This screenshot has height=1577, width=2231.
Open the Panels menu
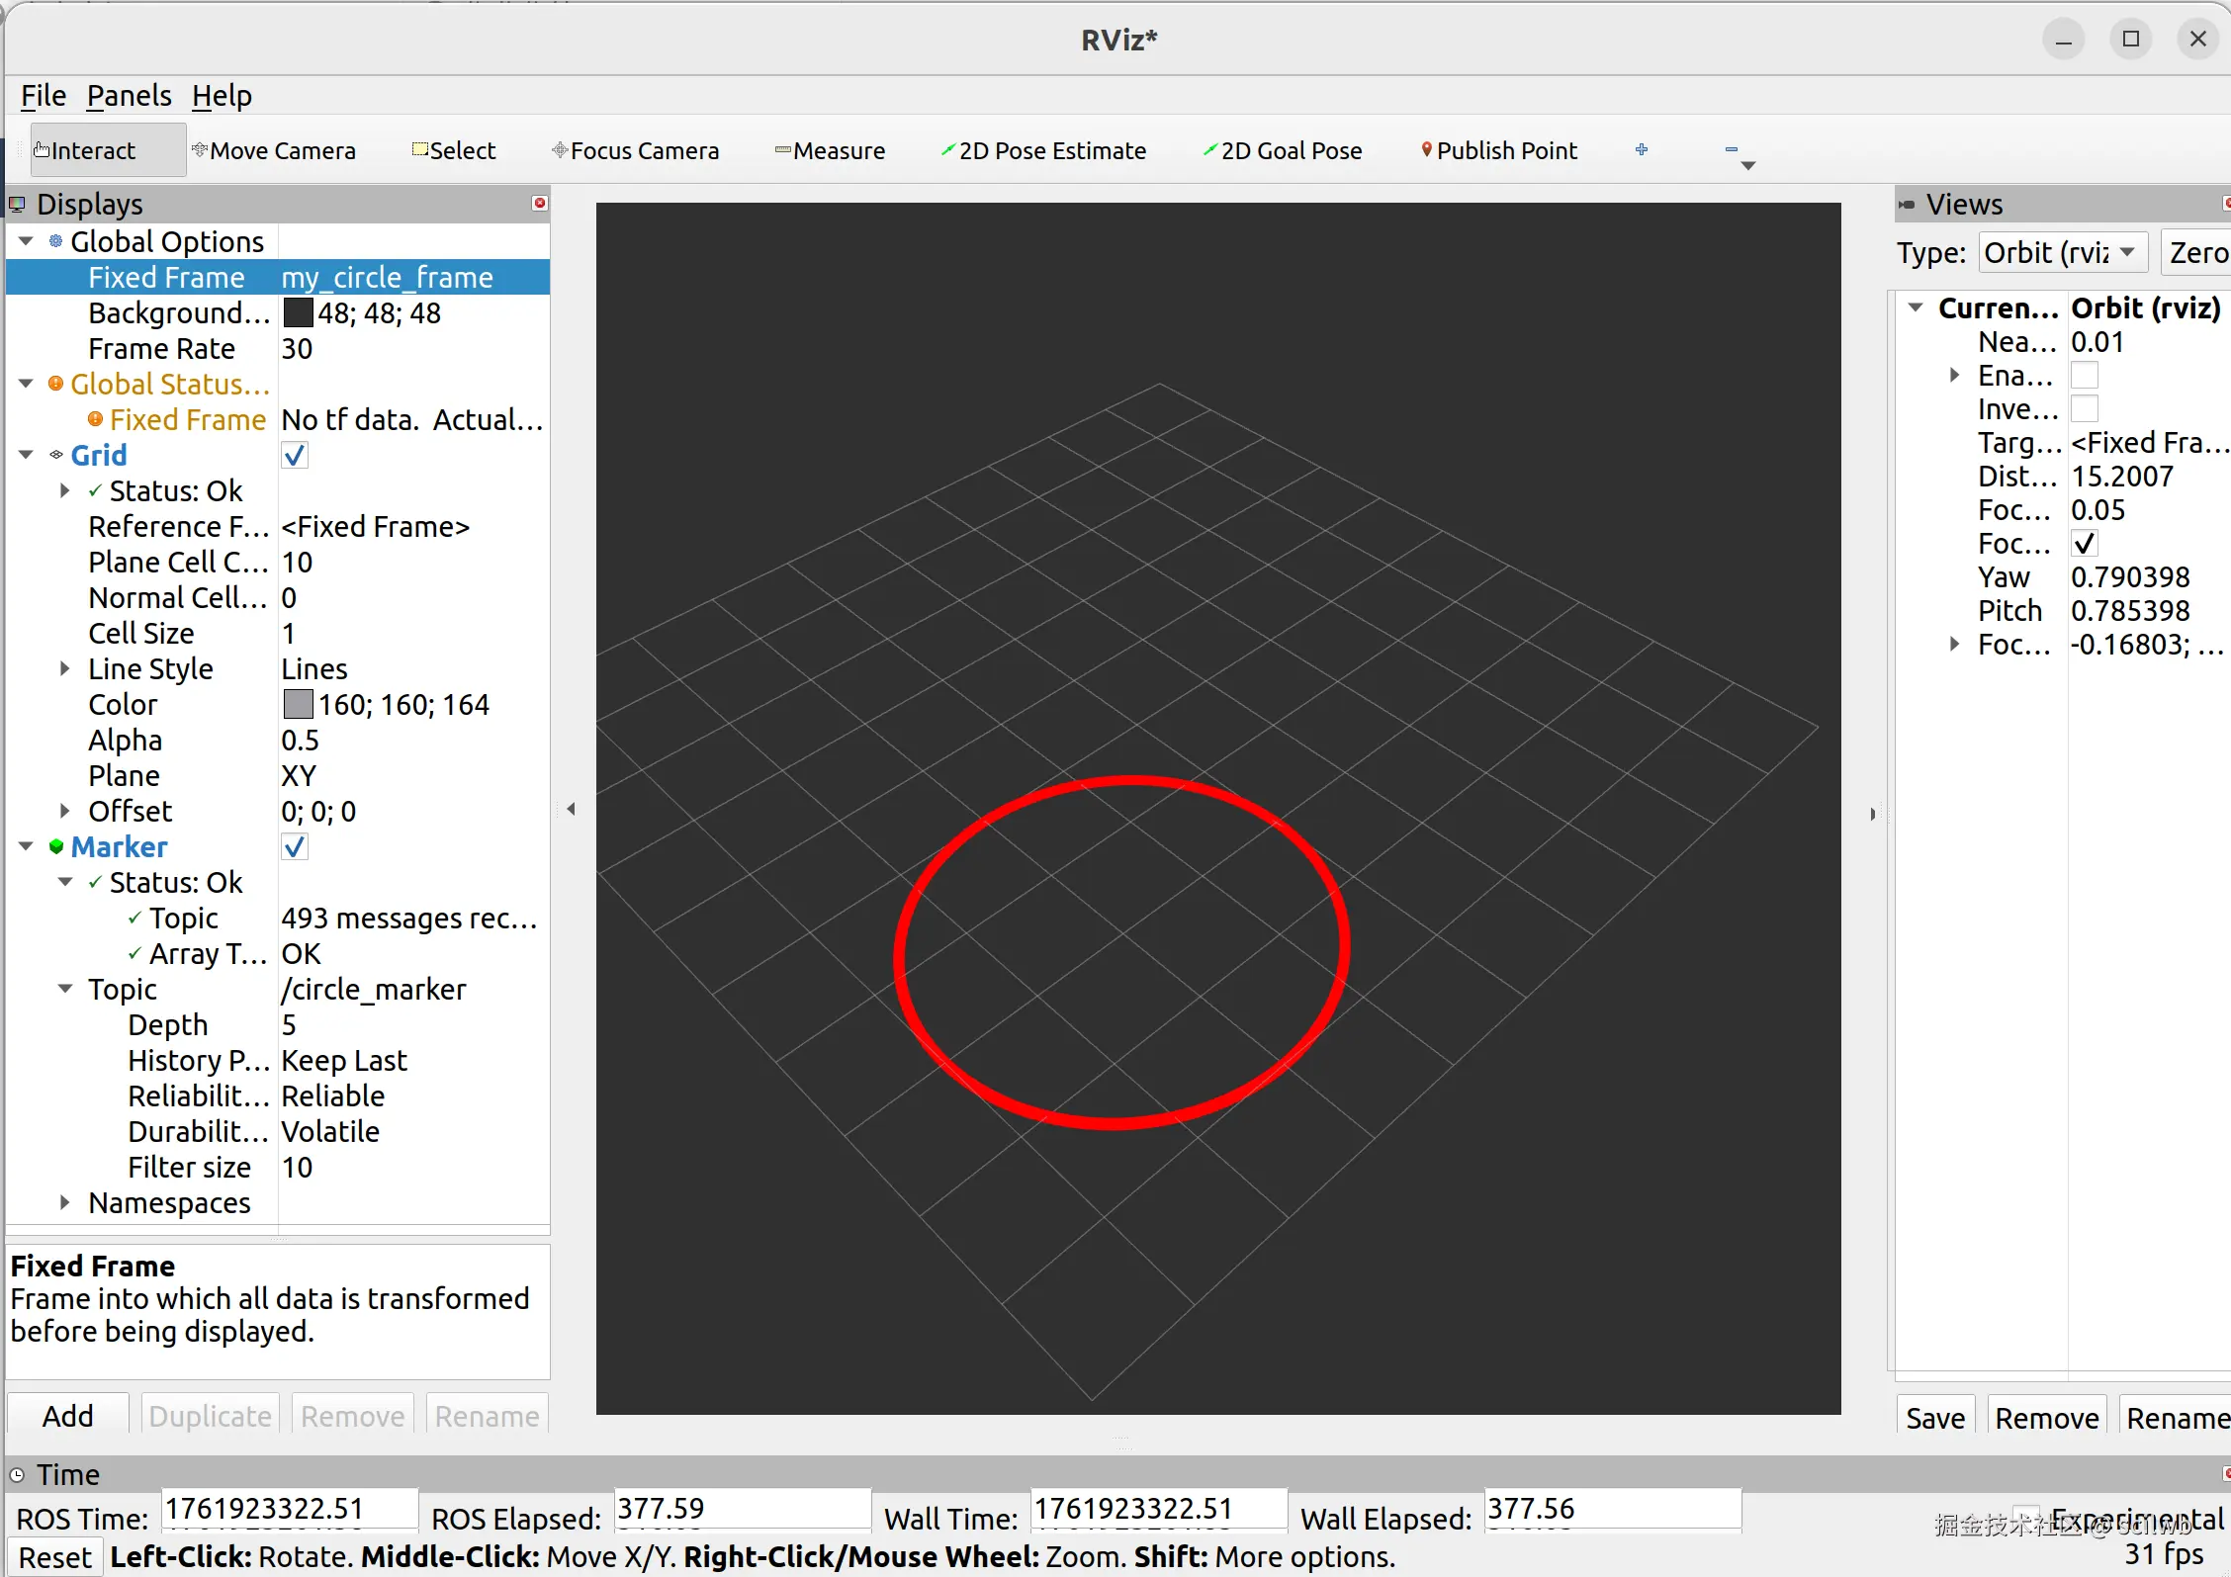[129, 96]
